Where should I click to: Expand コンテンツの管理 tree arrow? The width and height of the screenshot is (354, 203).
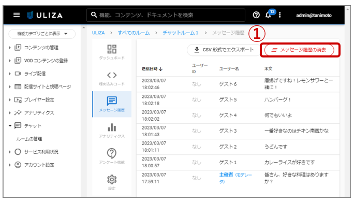point(10,48)
